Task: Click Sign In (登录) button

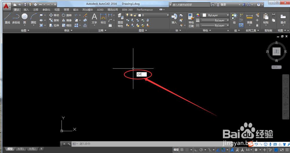Action: [221, 5]
